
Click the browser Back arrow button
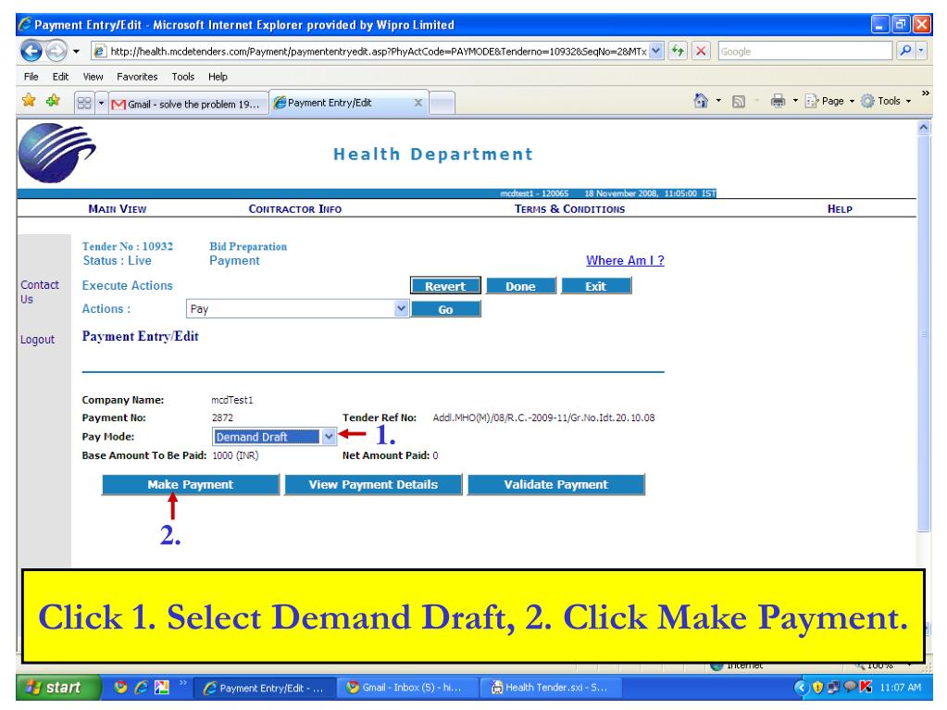coord(31,51)
